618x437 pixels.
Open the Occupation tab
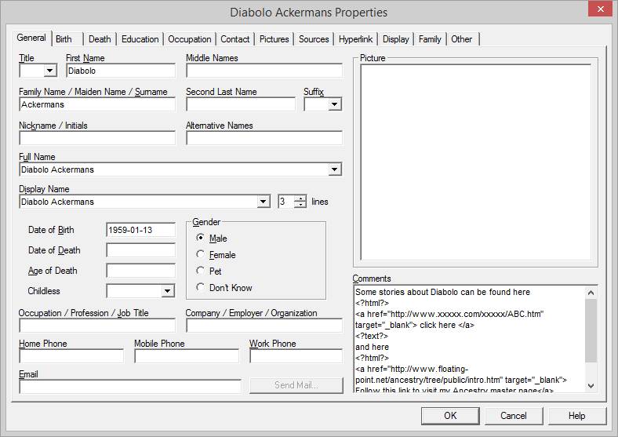click(189, 39)
